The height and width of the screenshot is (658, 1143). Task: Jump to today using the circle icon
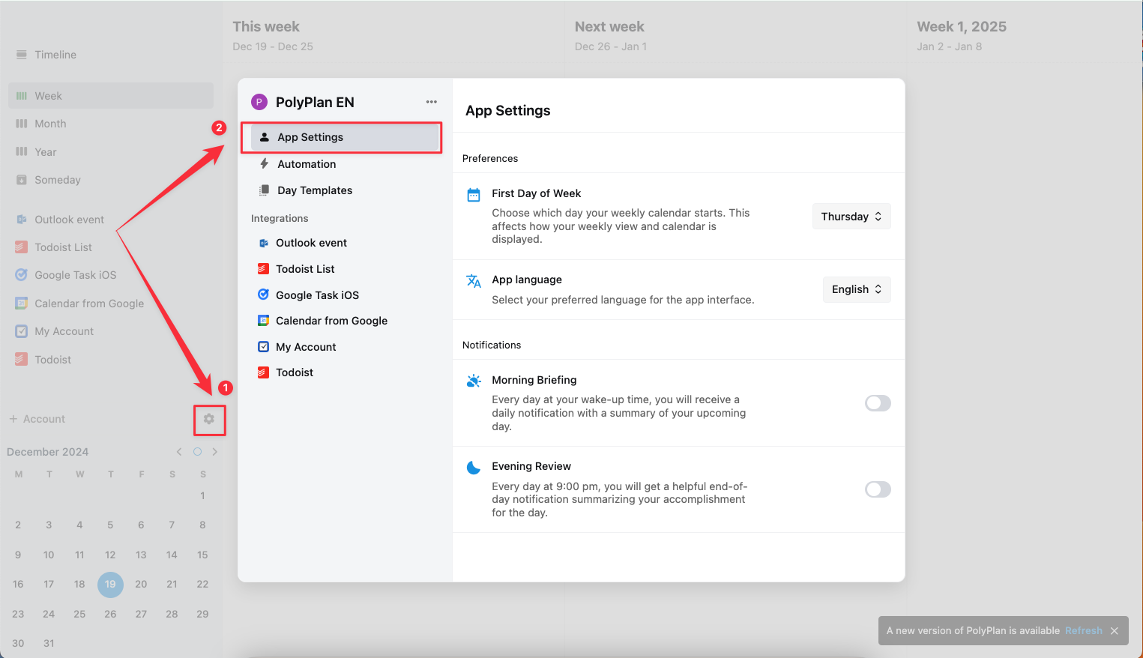(x=197, y=452)
